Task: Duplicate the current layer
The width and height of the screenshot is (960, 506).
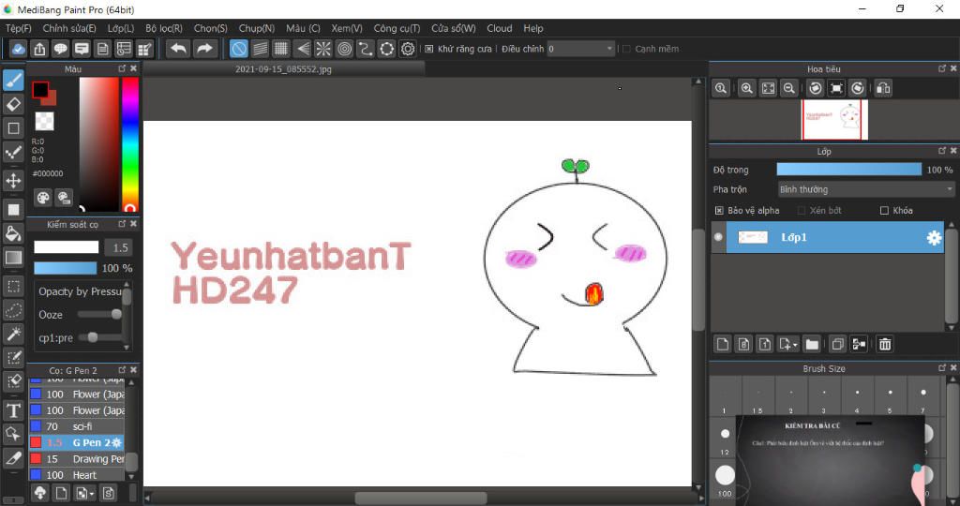Action: 837,344
